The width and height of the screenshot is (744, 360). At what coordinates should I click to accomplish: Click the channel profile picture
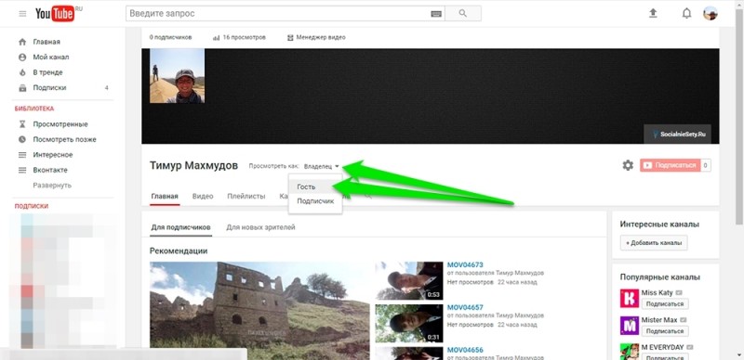[177, 76]
